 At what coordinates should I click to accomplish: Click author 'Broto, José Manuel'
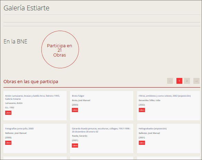[81, 100]
